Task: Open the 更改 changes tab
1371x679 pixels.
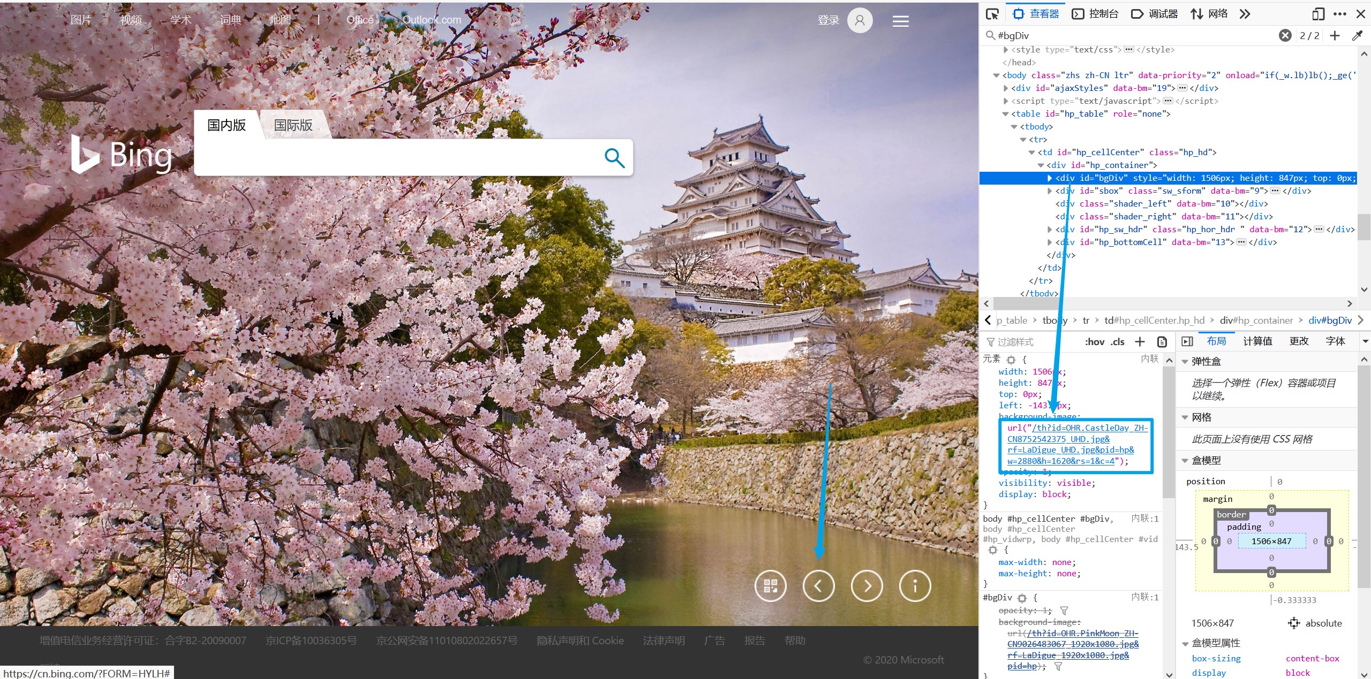Action: 1299,341
